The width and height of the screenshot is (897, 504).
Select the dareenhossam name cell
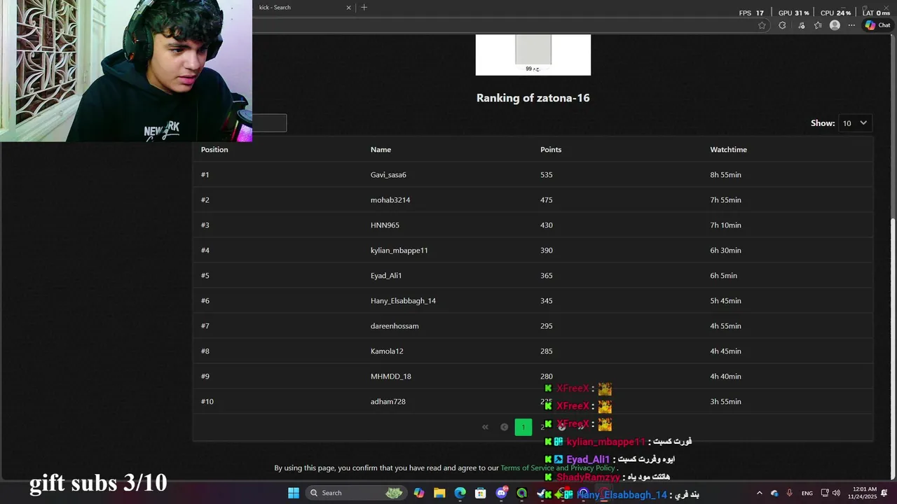[395, 325]
